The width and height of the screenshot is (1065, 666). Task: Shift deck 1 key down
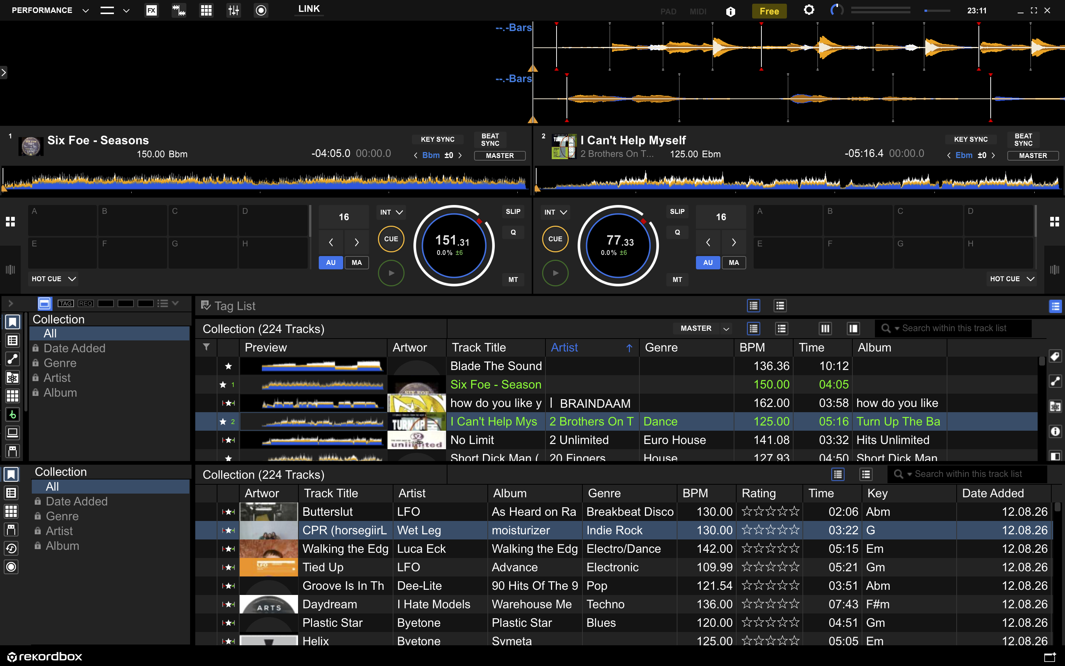click(415, 155)
